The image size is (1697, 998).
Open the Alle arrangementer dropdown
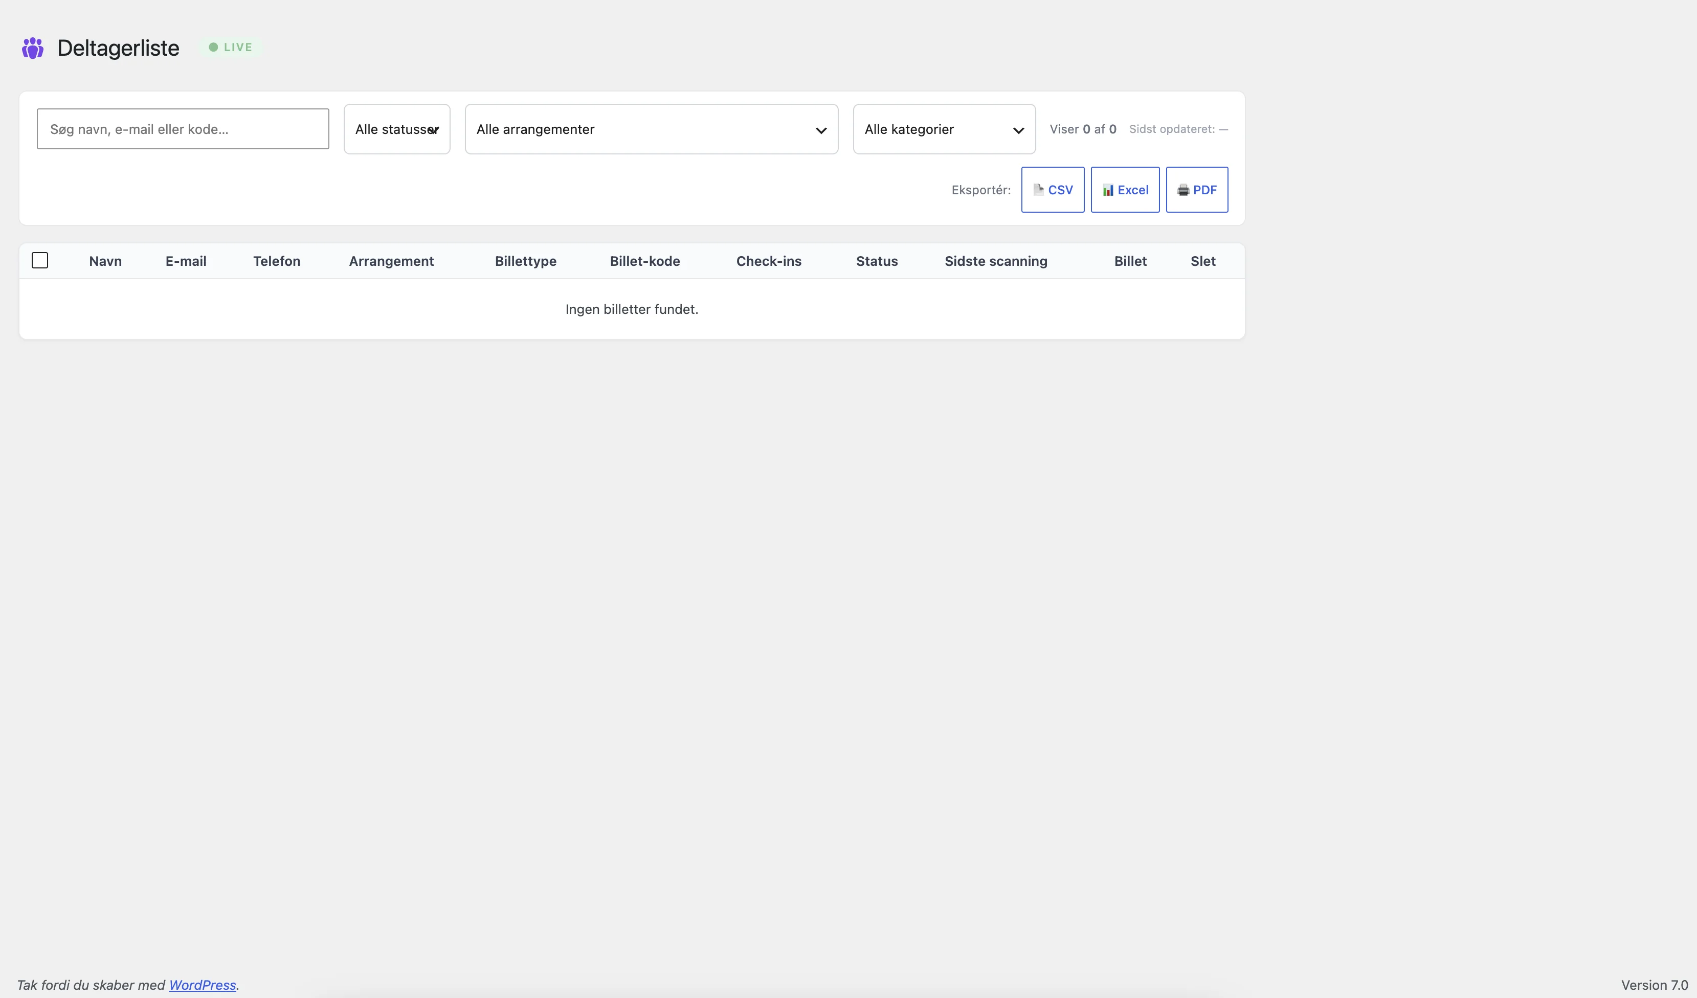coord(651,129)
